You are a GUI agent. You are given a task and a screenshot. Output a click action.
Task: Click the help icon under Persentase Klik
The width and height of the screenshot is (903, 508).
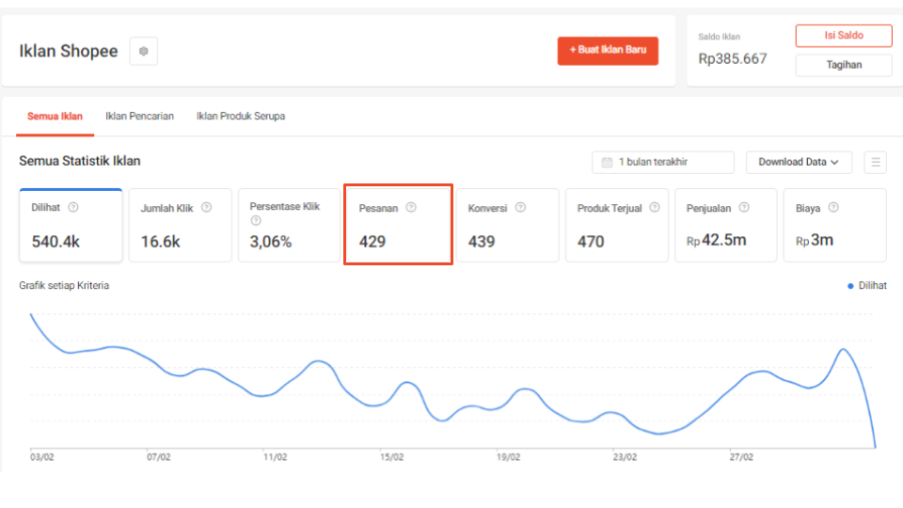256,220
